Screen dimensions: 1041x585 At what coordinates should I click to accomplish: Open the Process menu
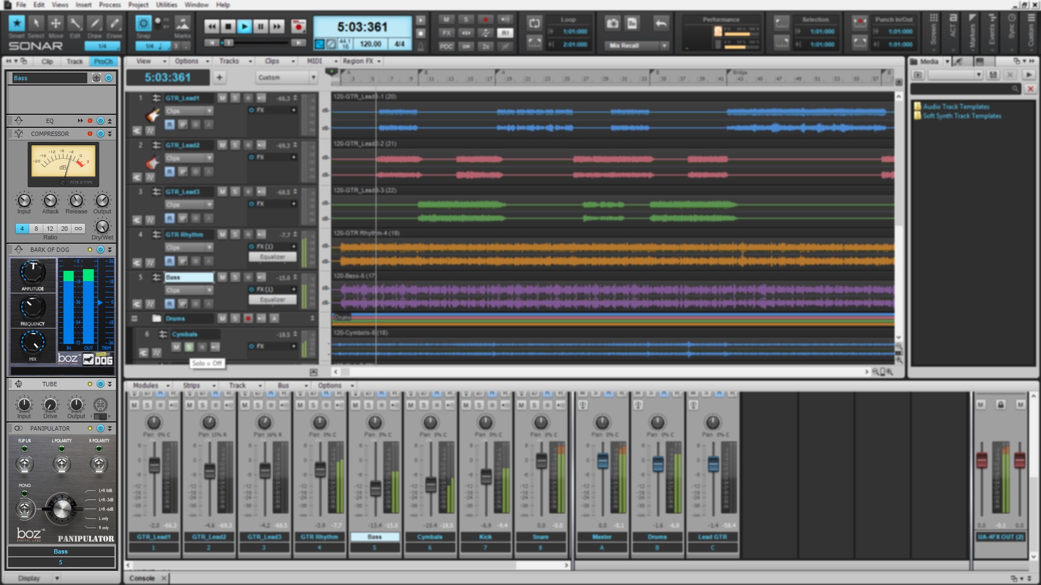110,4
